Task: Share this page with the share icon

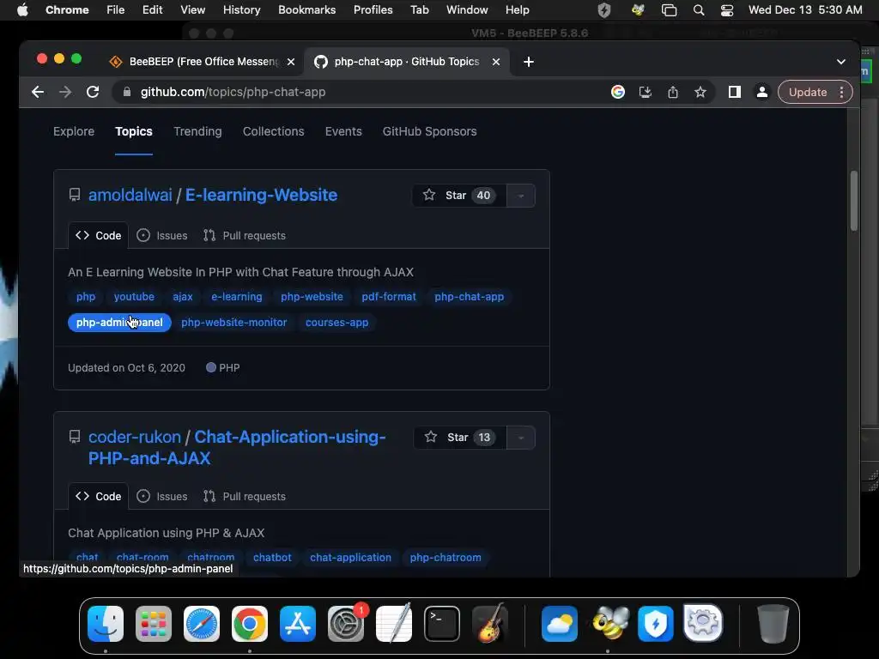Action: [673, 92]
